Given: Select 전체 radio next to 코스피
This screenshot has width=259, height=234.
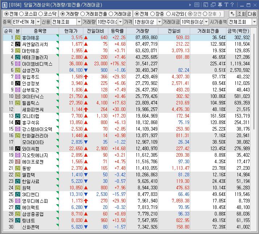Looking at the screenshot, I should pyautogui.click(x=6, y=14).
